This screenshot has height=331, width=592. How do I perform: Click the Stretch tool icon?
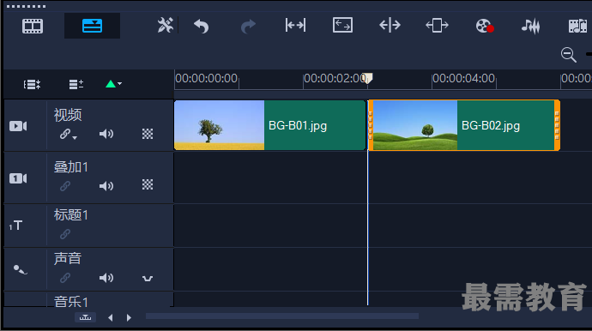point(342,25)
